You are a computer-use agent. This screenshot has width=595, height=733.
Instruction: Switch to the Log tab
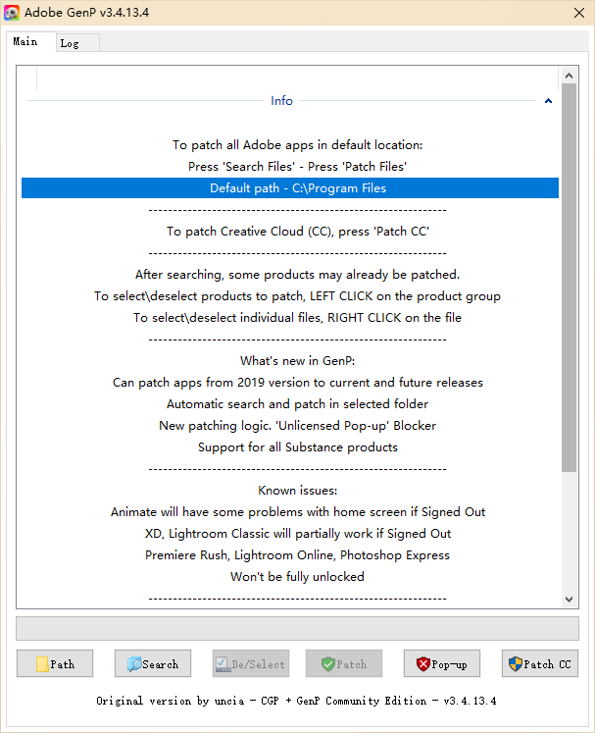point(70,43)
